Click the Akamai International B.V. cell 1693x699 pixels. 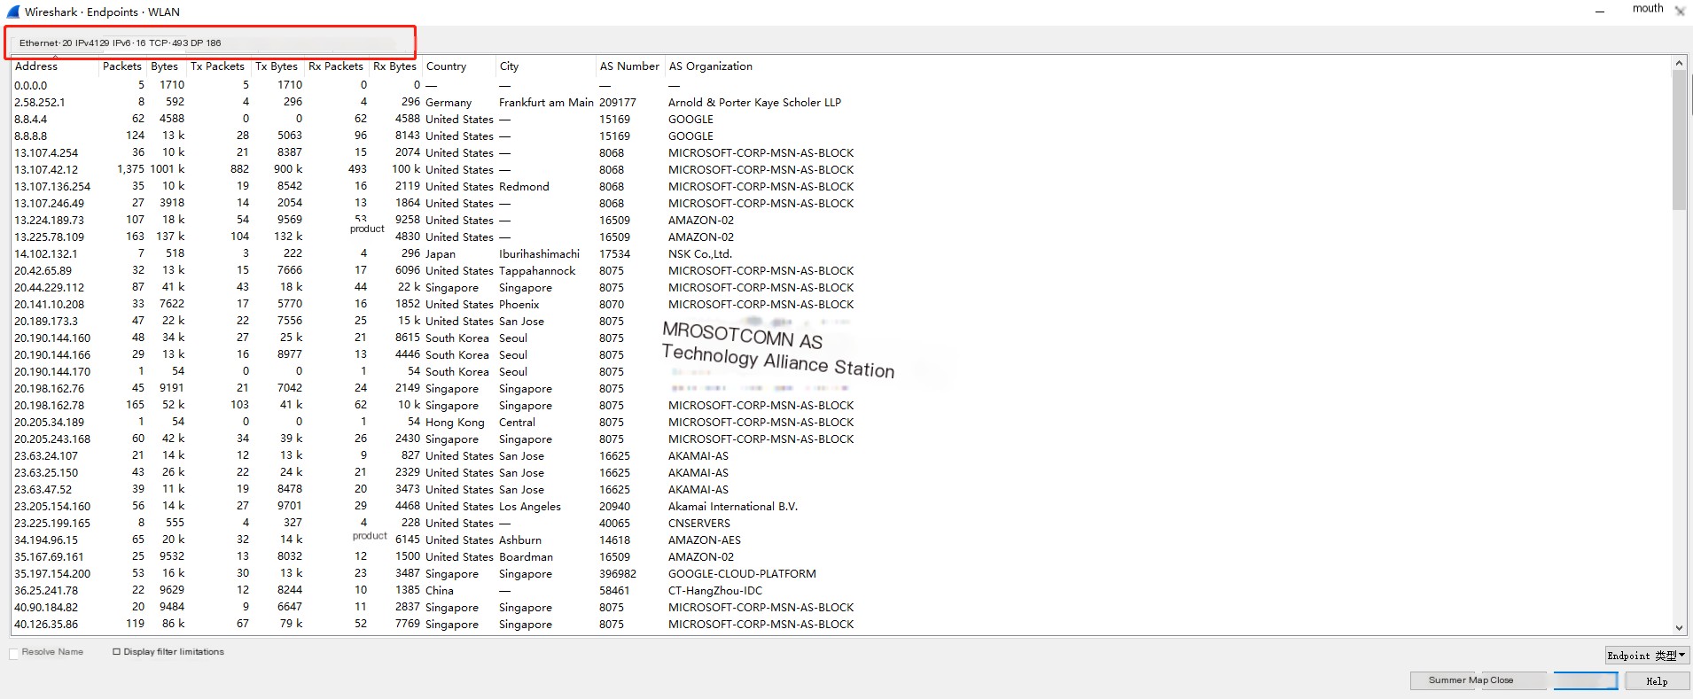coord(733,506)
